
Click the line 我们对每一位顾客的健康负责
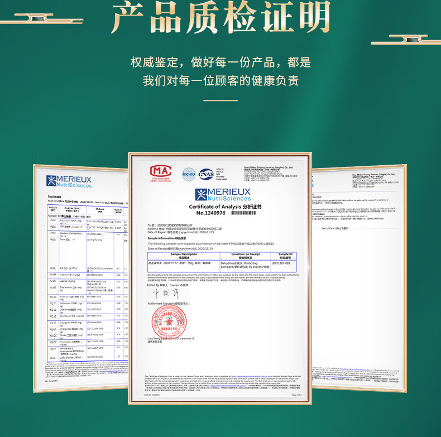click(221, 81)
